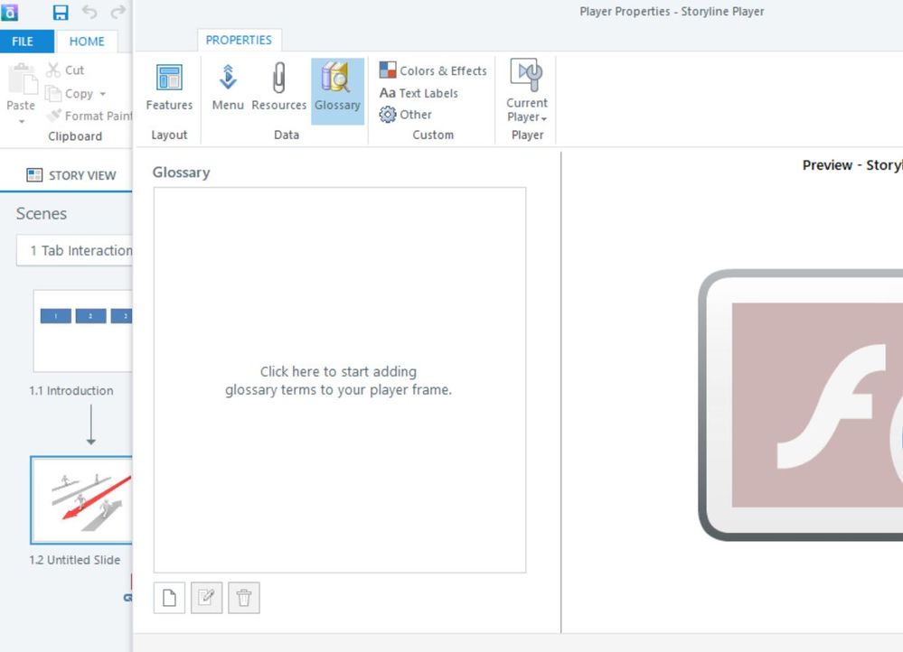Image resolution: width=903 pixels, height=652 pixels.
Task: Open Text Labels customization
Action: coord(419,93)
